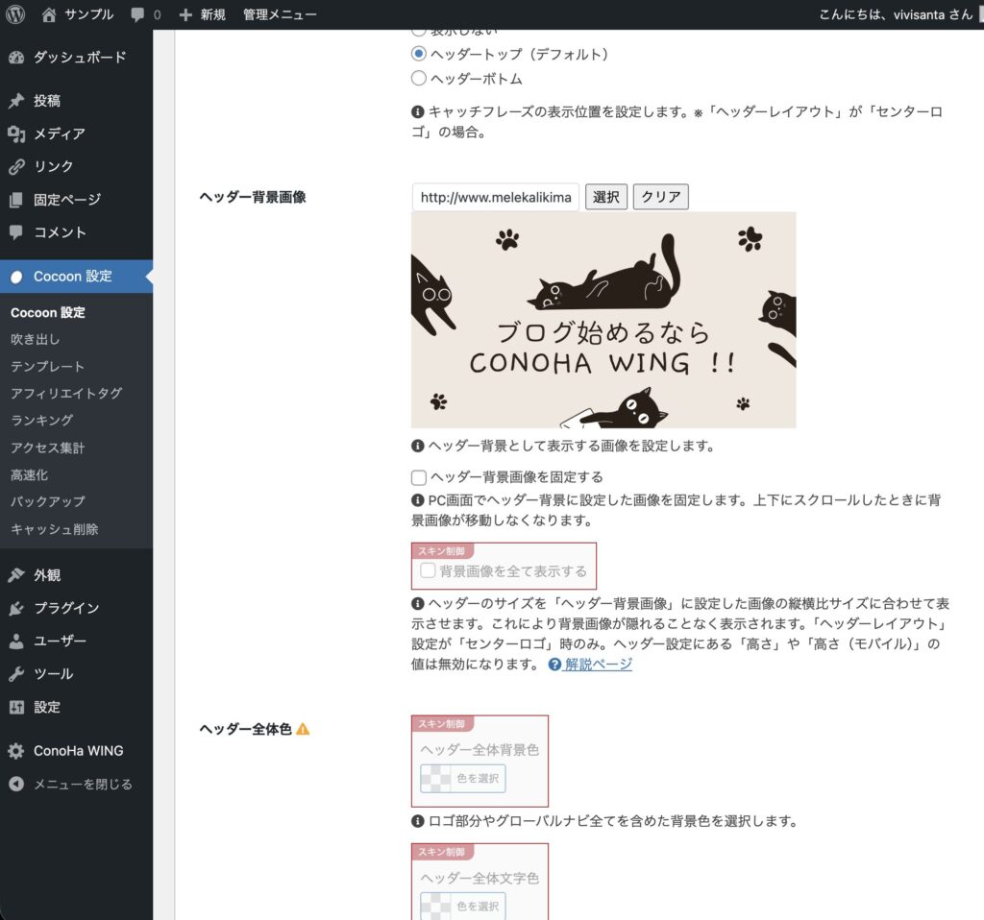This screenshot has height=920, width=984.
Task: Click the Dashboard gauge icon
Action: (16, 57)
